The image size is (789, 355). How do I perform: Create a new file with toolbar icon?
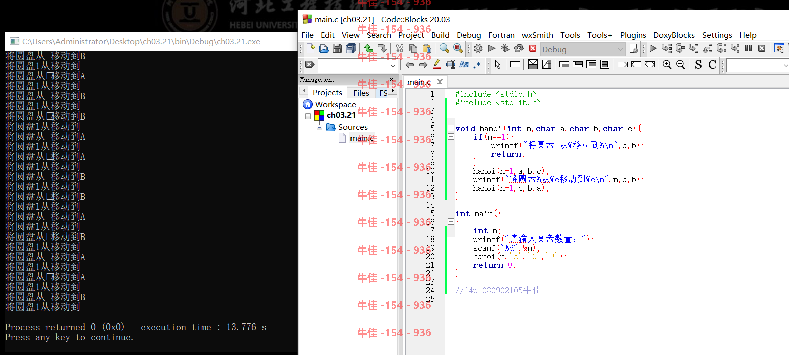point(311,49)
